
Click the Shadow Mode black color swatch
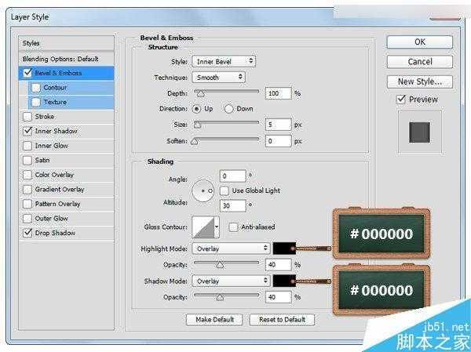[x=283, y=281]
